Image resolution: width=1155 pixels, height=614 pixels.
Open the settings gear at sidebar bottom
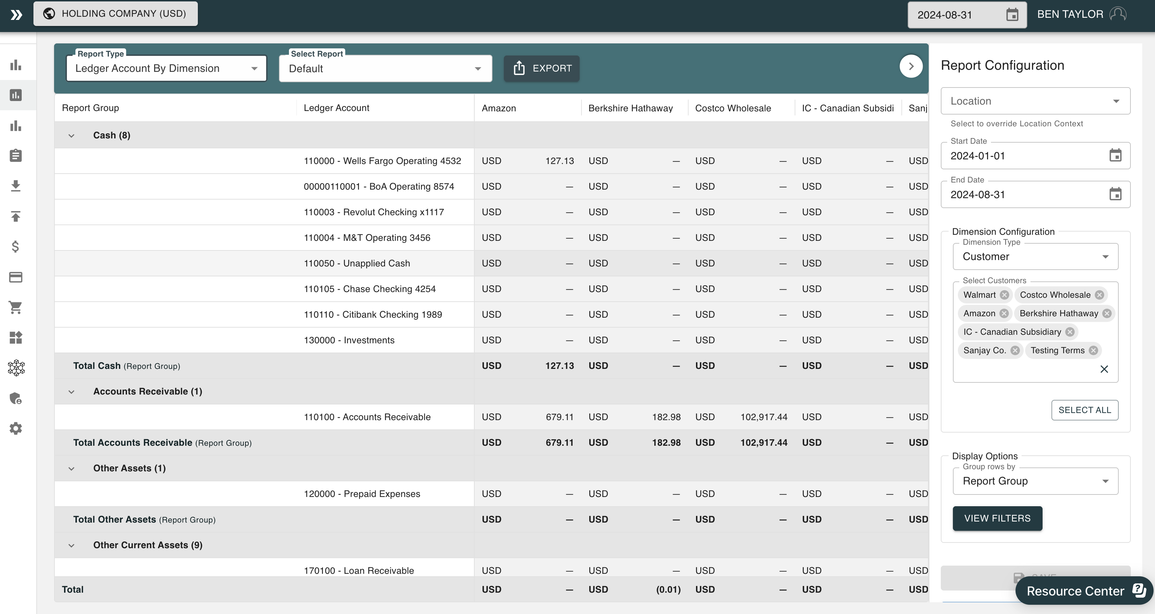(16, 428)
